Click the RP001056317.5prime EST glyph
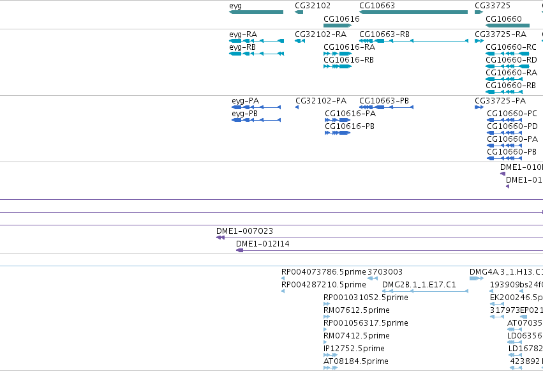 325,329
